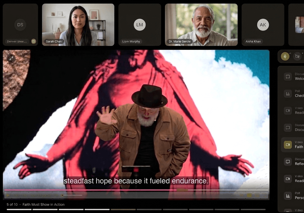Open the Reflection discussion item icon
This screenshot has width=304, height=213.
point(288,161)
